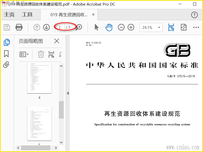This screenshot has height=152, width=203.
Task: Open the Attachments paperclip sidebar icon
Action: coord(6,65)
